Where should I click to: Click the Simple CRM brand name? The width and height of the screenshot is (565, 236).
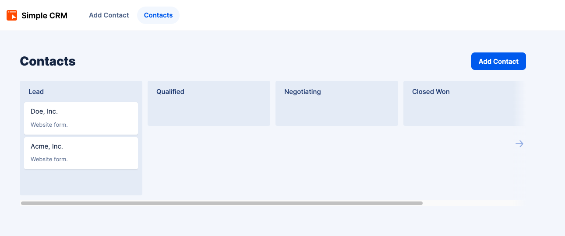pyautogui.click(x=44, y=16)
